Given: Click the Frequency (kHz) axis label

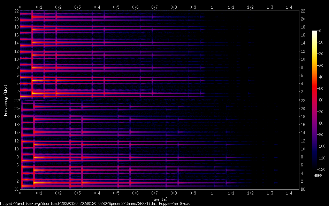Looking at the screenshot, I should click(6, 100).
